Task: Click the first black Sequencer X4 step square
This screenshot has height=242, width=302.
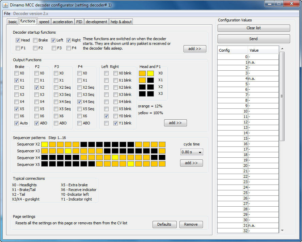Action: click(45, 157)
